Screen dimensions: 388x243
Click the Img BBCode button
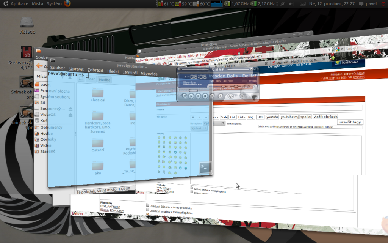coord(251,117)
